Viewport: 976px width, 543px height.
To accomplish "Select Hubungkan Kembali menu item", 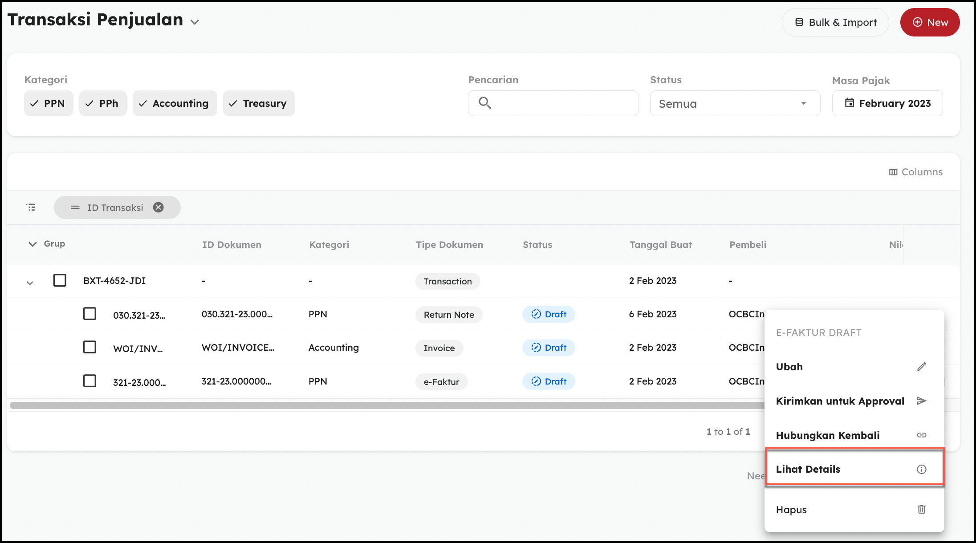I will click(854, 435).
